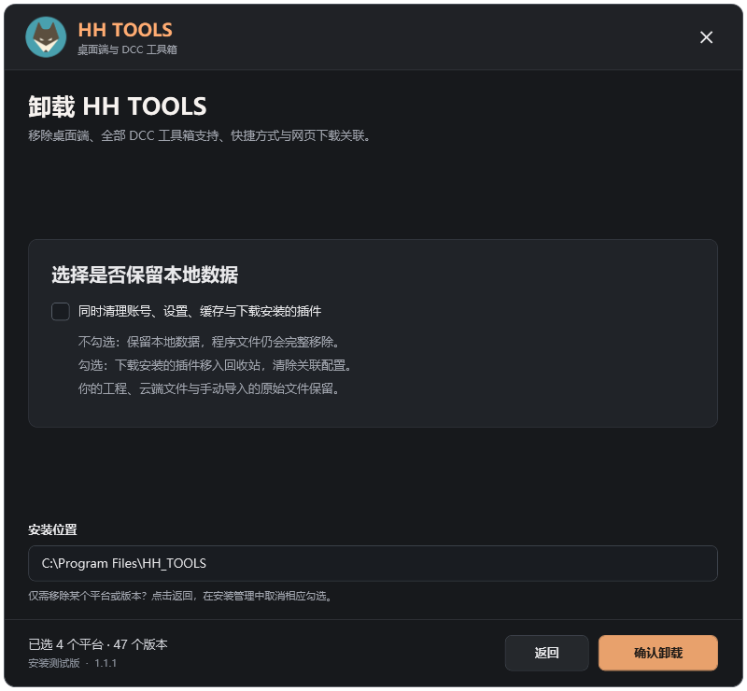Image resolution: width=747 pixels, height=691 pixels.
Task: Click the 安装位置 label
Action: pos(52,529)
